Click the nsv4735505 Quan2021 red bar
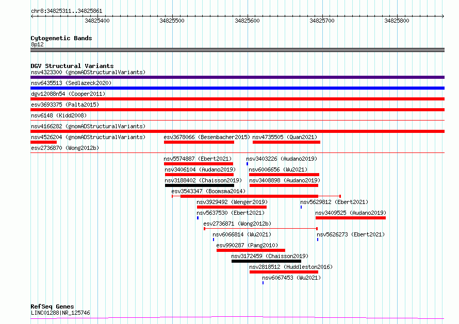Screen dimensions: 459x324 pos(286,142)
